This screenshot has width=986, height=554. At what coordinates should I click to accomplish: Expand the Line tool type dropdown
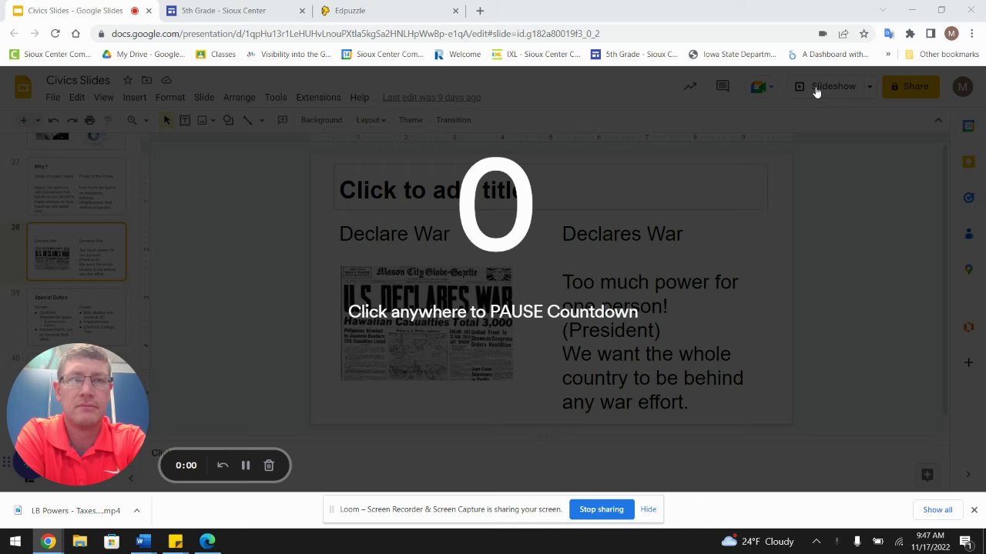pyautogui.click(x=261, y=120)
